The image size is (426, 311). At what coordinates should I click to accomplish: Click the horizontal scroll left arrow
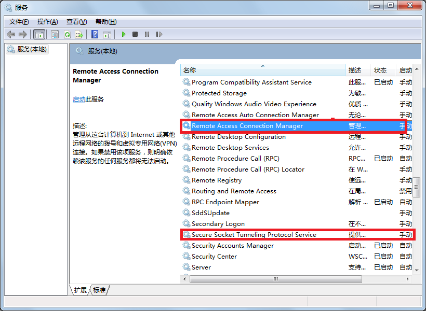point(185,279)
